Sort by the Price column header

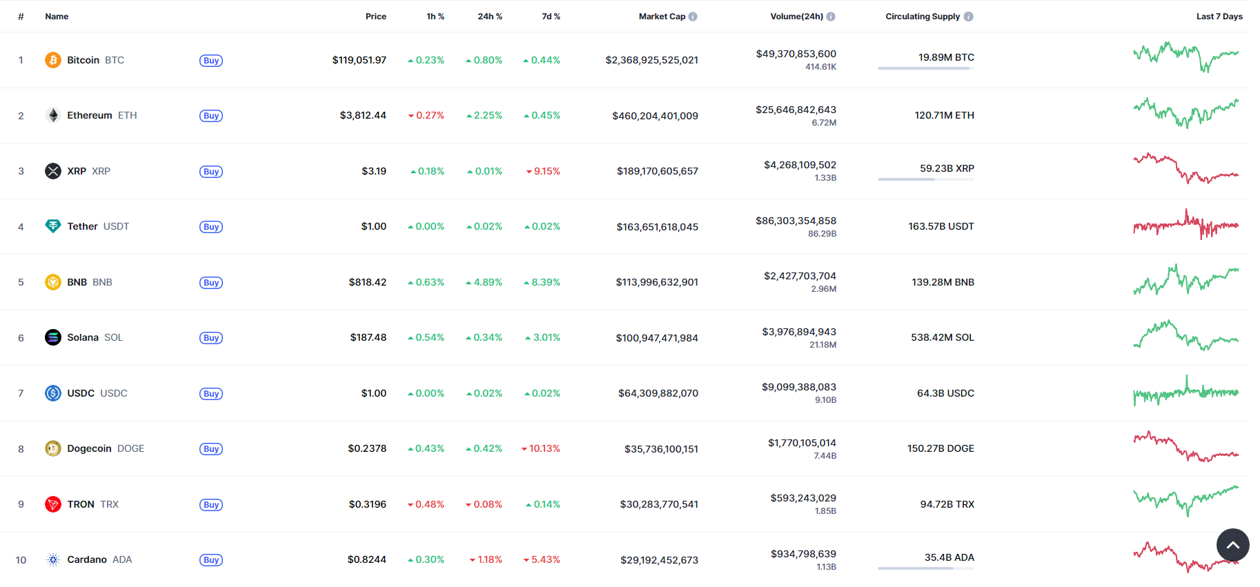pos(376,17)
